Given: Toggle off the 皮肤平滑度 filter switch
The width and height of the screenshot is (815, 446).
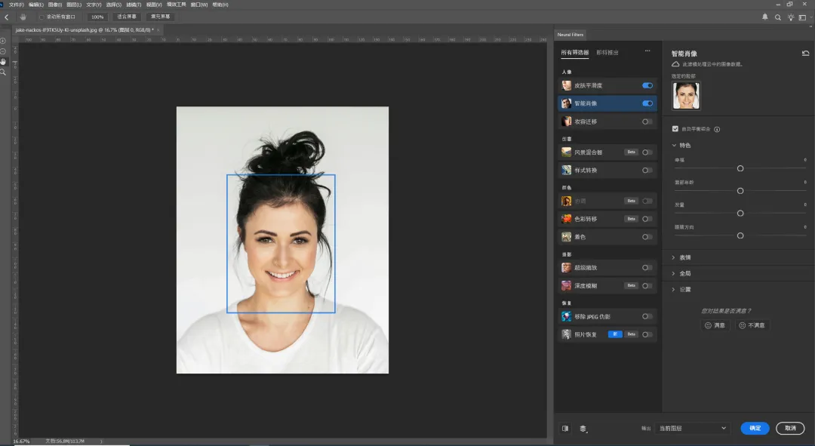Looking at the screenshot, I should coord(647,85).
